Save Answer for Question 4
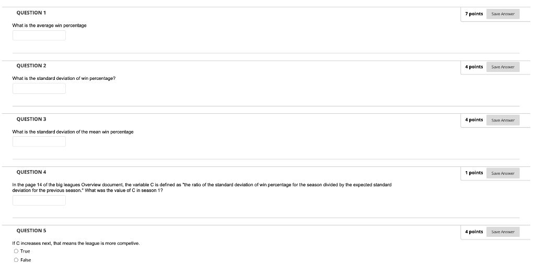The image size is (535, 276). pos(503,173)
